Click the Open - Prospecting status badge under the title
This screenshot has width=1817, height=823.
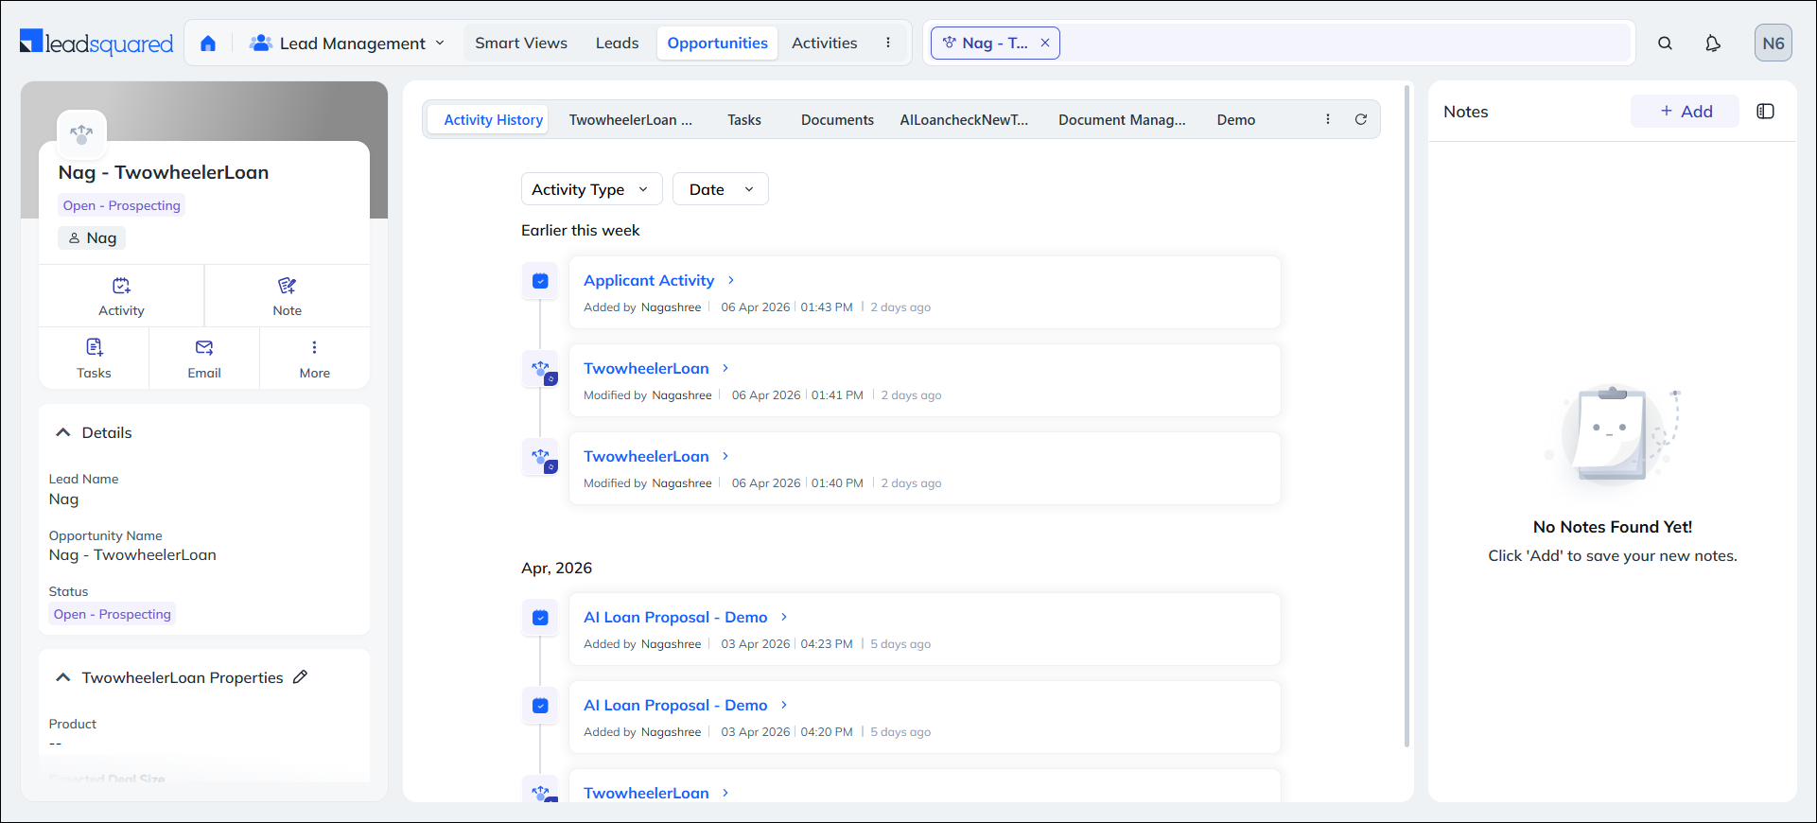pyautogui.click(x=121, y=206)
